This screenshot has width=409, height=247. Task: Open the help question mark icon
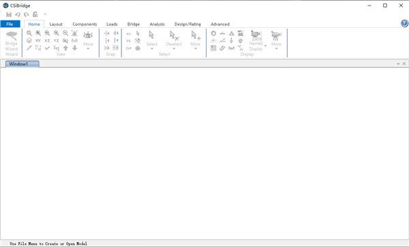pyautogui.click(x=404, y=23)
